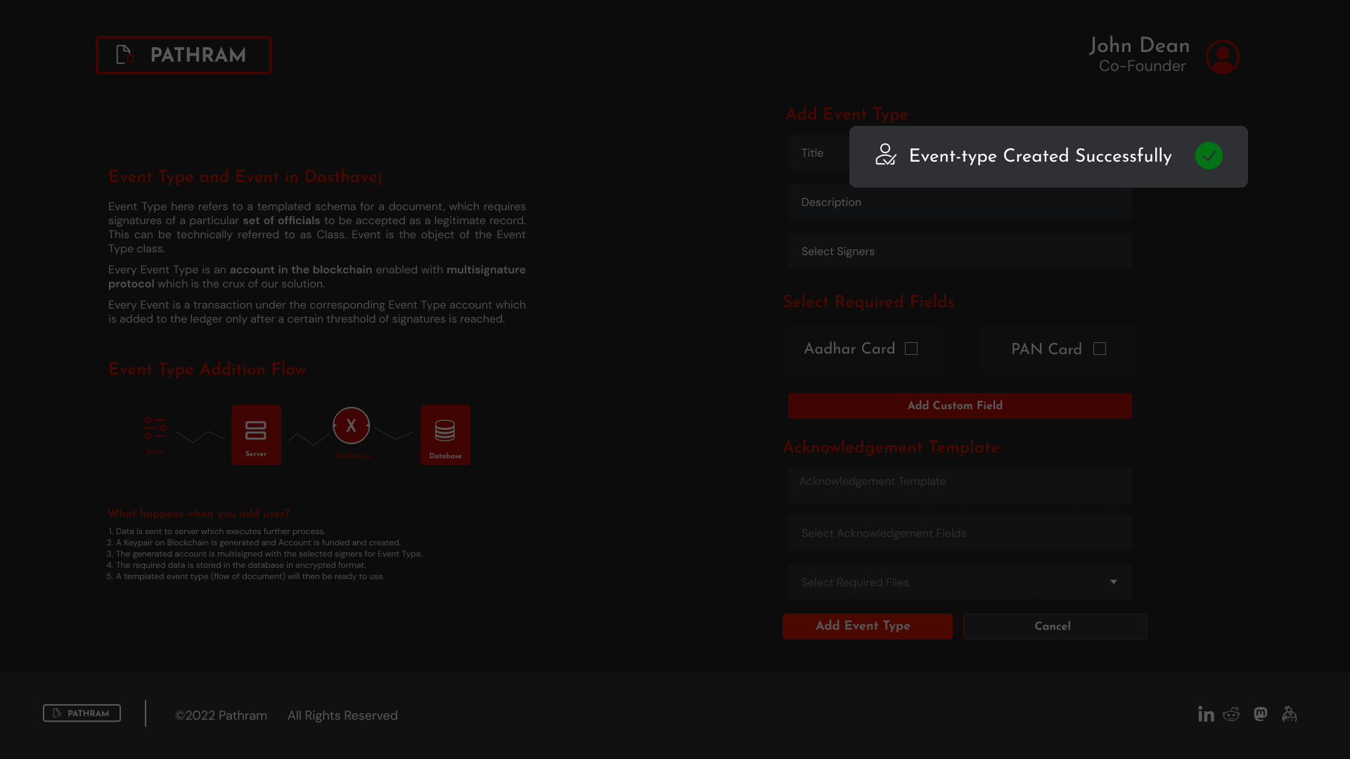Screen dimensions: 1350x759
Task: Open the LinkedIn icon in footer
Action: point(1206,714)
